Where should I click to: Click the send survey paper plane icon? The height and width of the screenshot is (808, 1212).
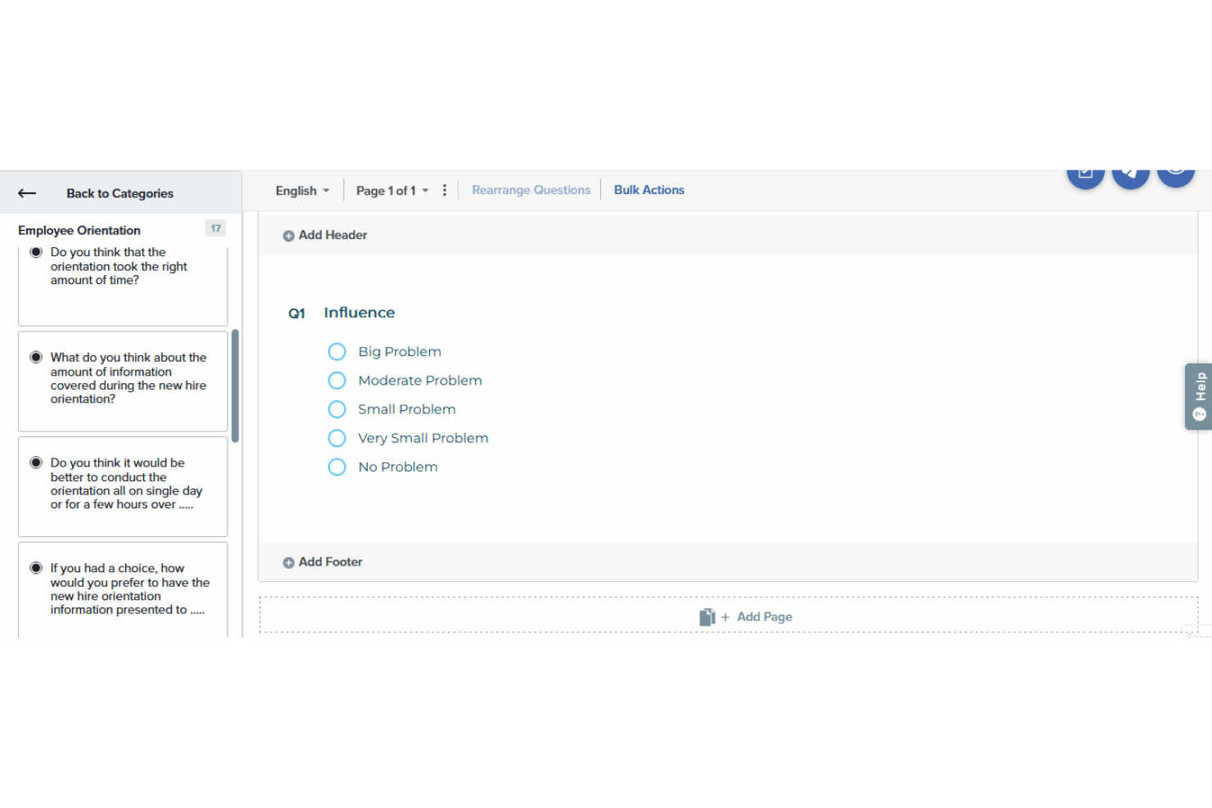point(1131,174)
